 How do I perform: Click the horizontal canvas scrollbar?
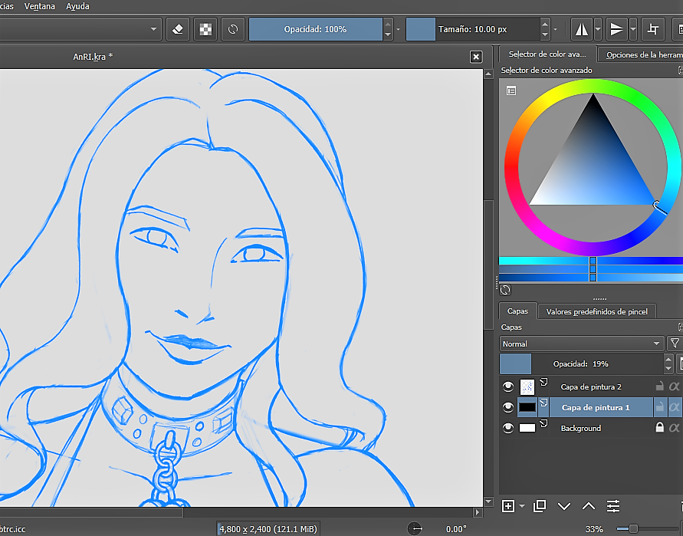91,512
